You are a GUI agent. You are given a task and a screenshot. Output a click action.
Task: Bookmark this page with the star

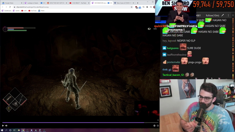(x=131, y=7)
